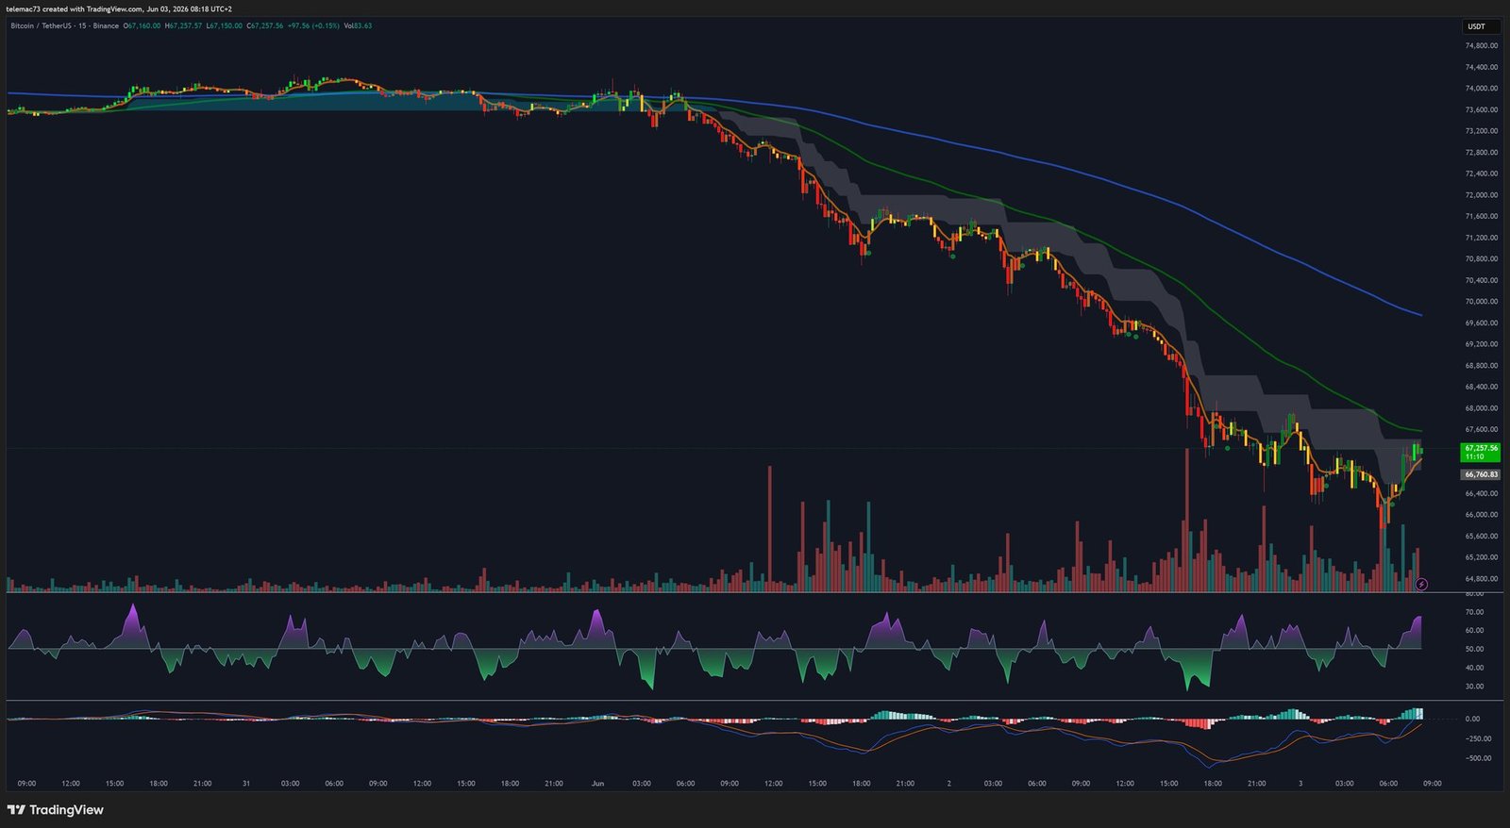Click the 70,000.00 price axis label
The width and height of the screenshot is (1510, 828).
[1481, 302]
